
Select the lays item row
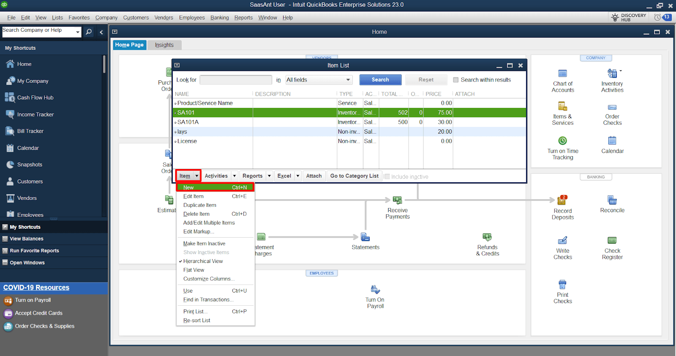click(349, 132)
